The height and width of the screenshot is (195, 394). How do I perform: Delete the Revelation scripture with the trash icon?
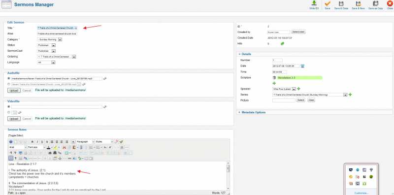coord(274,78)
